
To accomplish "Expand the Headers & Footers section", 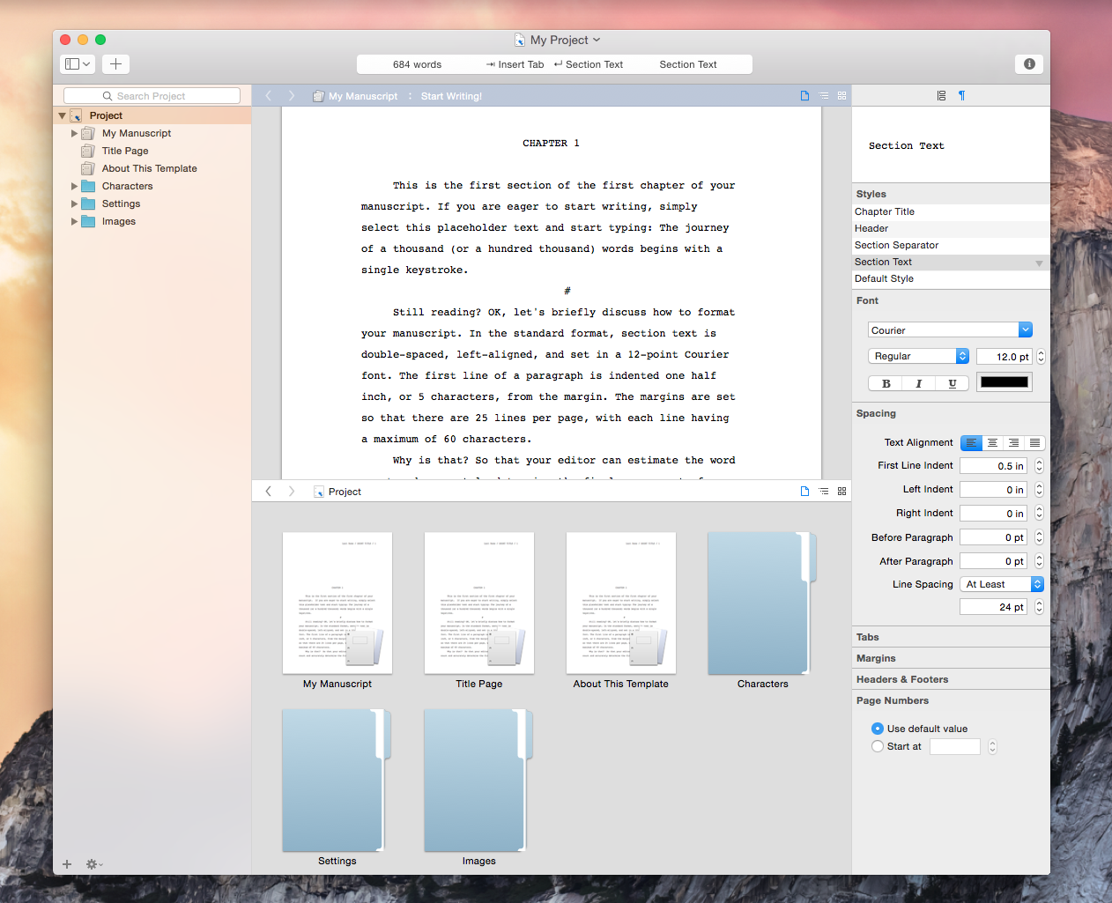I will [902, 679].
